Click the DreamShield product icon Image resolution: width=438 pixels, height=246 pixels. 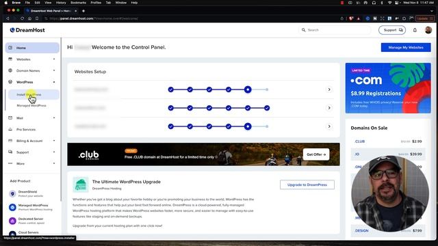click(x=12, y=193)
